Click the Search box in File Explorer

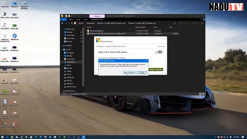(x=191, y=23)
